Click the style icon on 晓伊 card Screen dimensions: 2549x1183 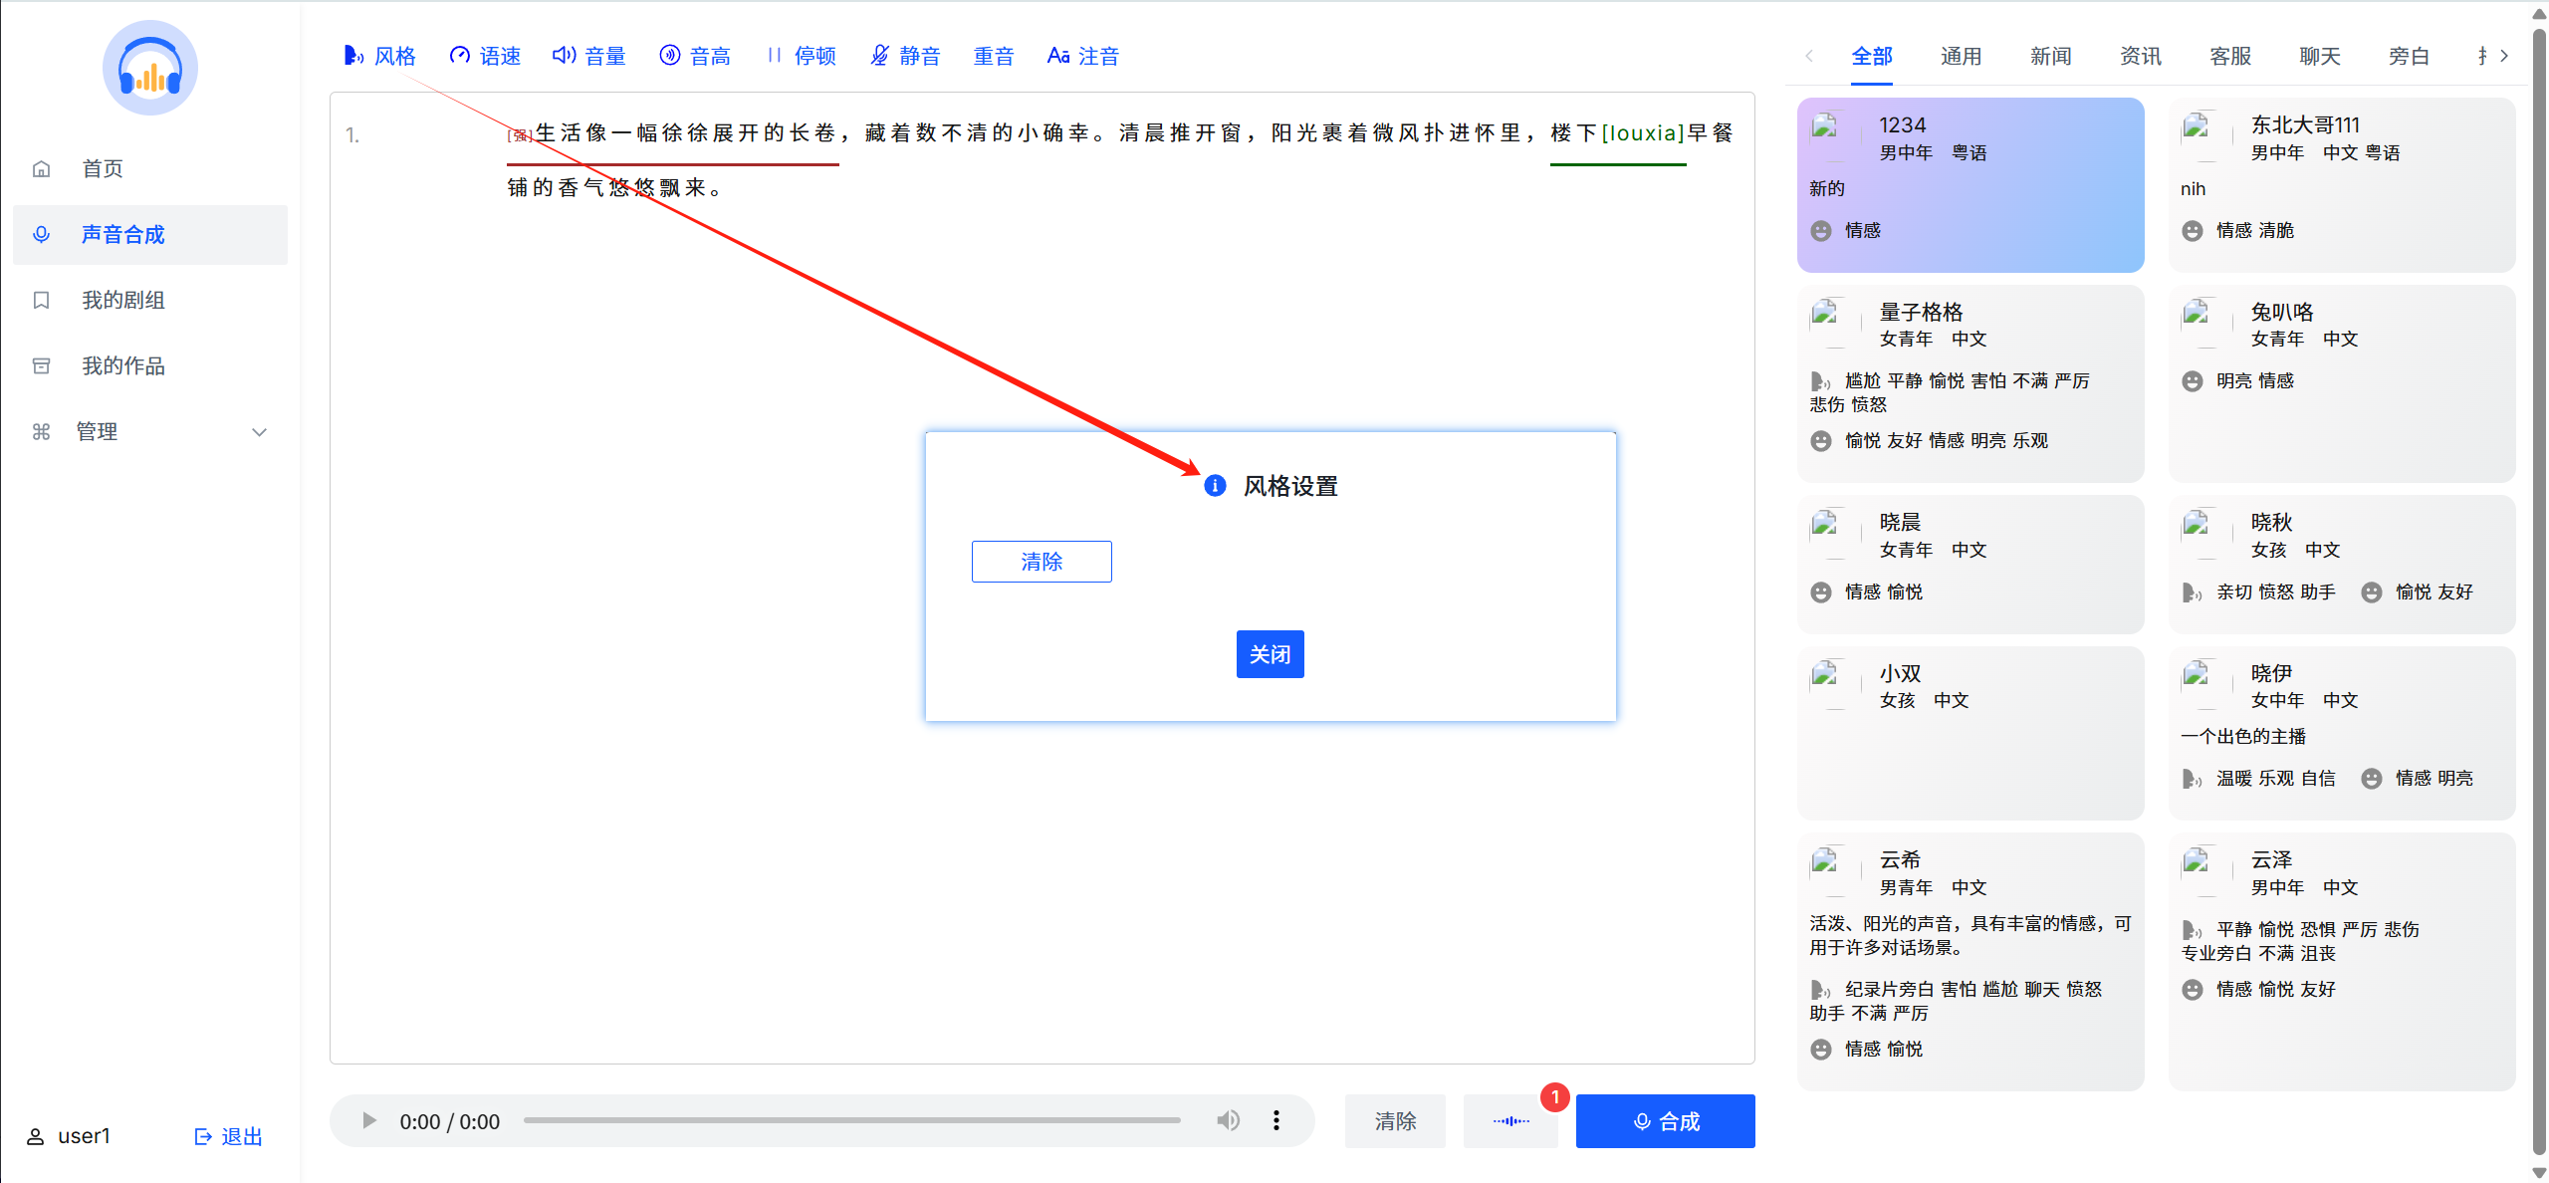2192,779
